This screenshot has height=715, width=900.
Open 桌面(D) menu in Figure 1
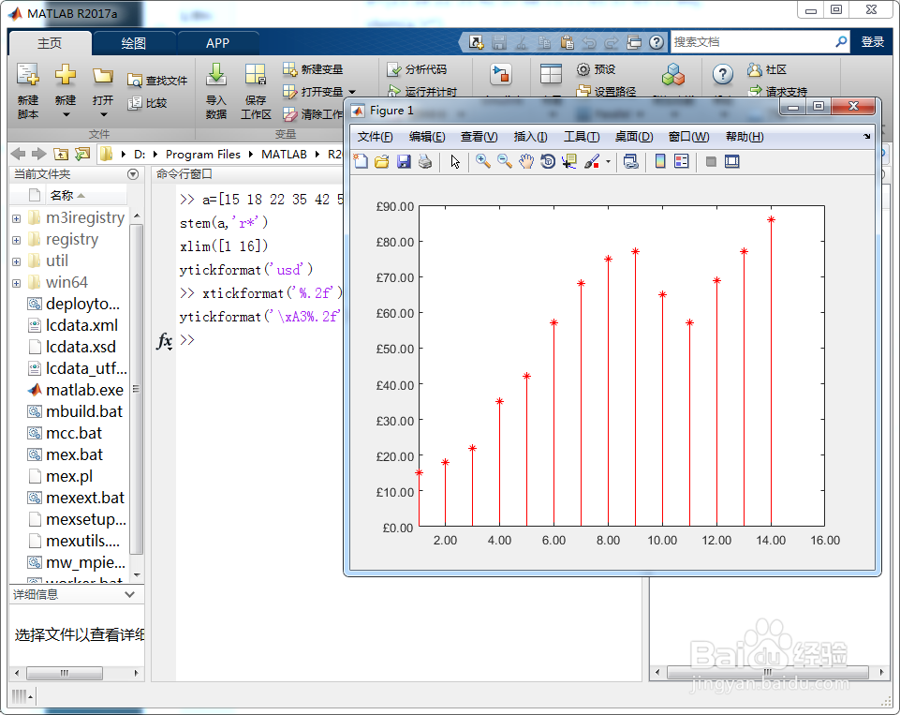pos(634,137)
